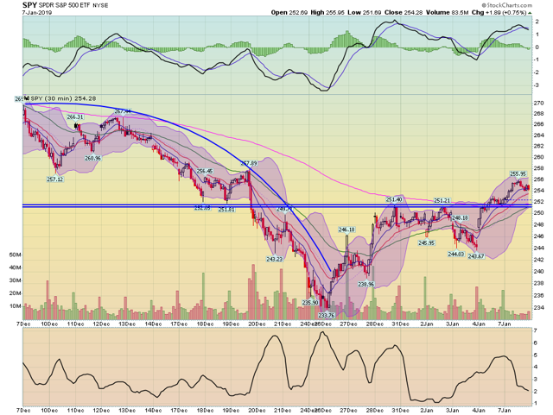Image resolution: width=553 pixels, height=415 pixels.
Task: Click the SPY ticker symbol title
Action: (x=29, y=5)
